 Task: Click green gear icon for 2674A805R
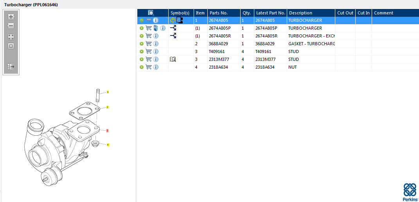(142, 36)
